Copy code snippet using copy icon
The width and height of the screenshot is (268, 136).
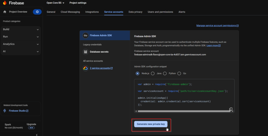[x=231, y=109]
